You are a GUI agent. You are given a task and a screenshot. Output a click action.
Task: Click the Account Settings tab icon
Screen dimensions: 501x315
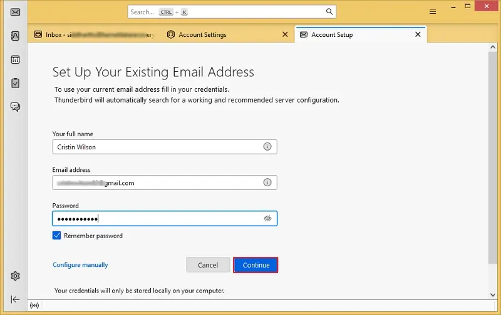click(x=171, y=34)
